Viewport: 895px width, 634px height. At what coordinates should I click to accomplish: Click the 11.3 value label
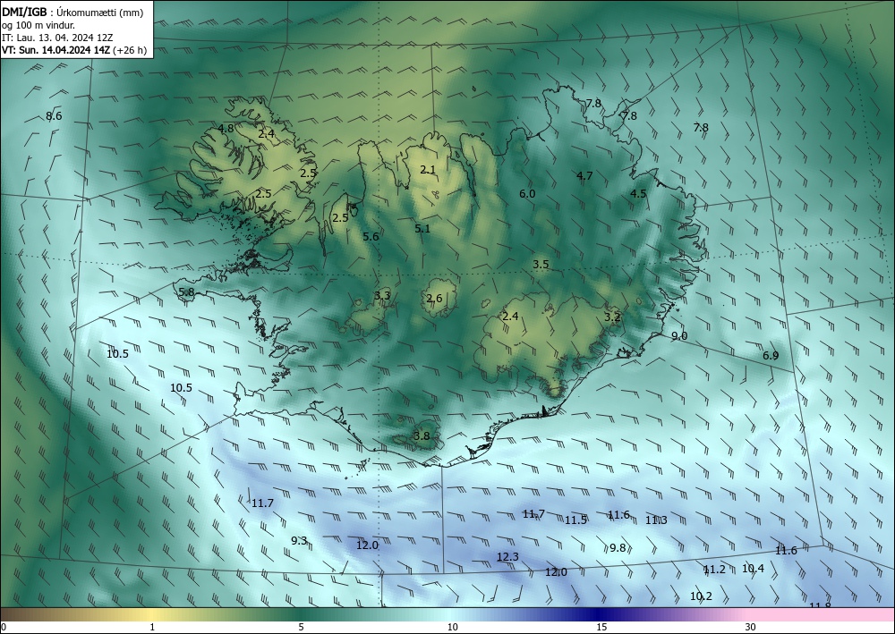point(656,520)
